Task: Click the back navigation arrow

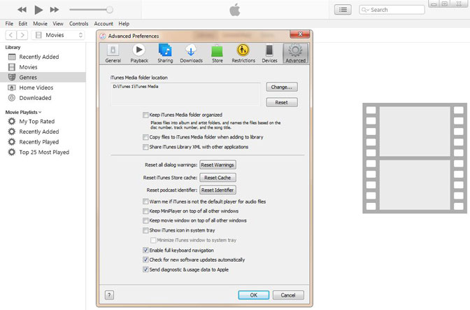Action: point(10,35)
